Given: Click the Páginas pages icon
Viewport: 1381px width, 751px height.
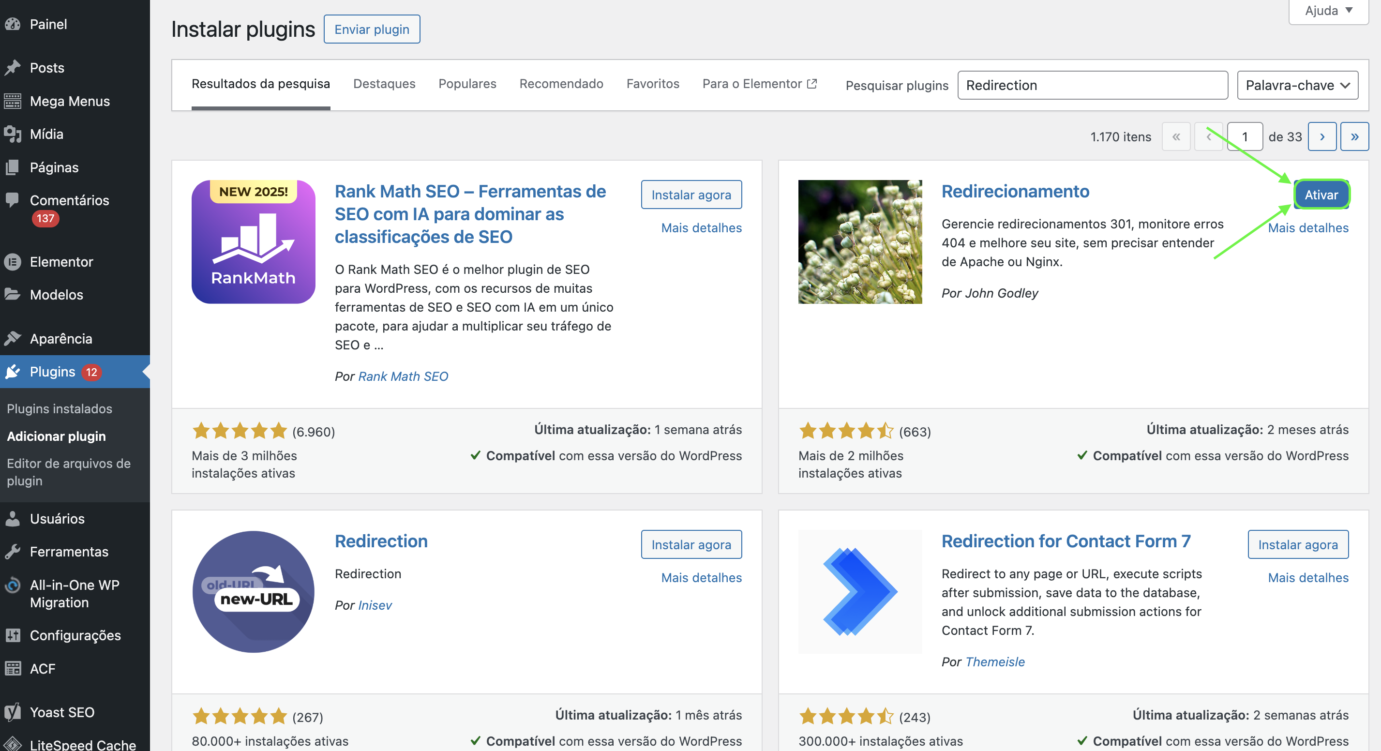Looking at the screenshot, I should point(12,167).
